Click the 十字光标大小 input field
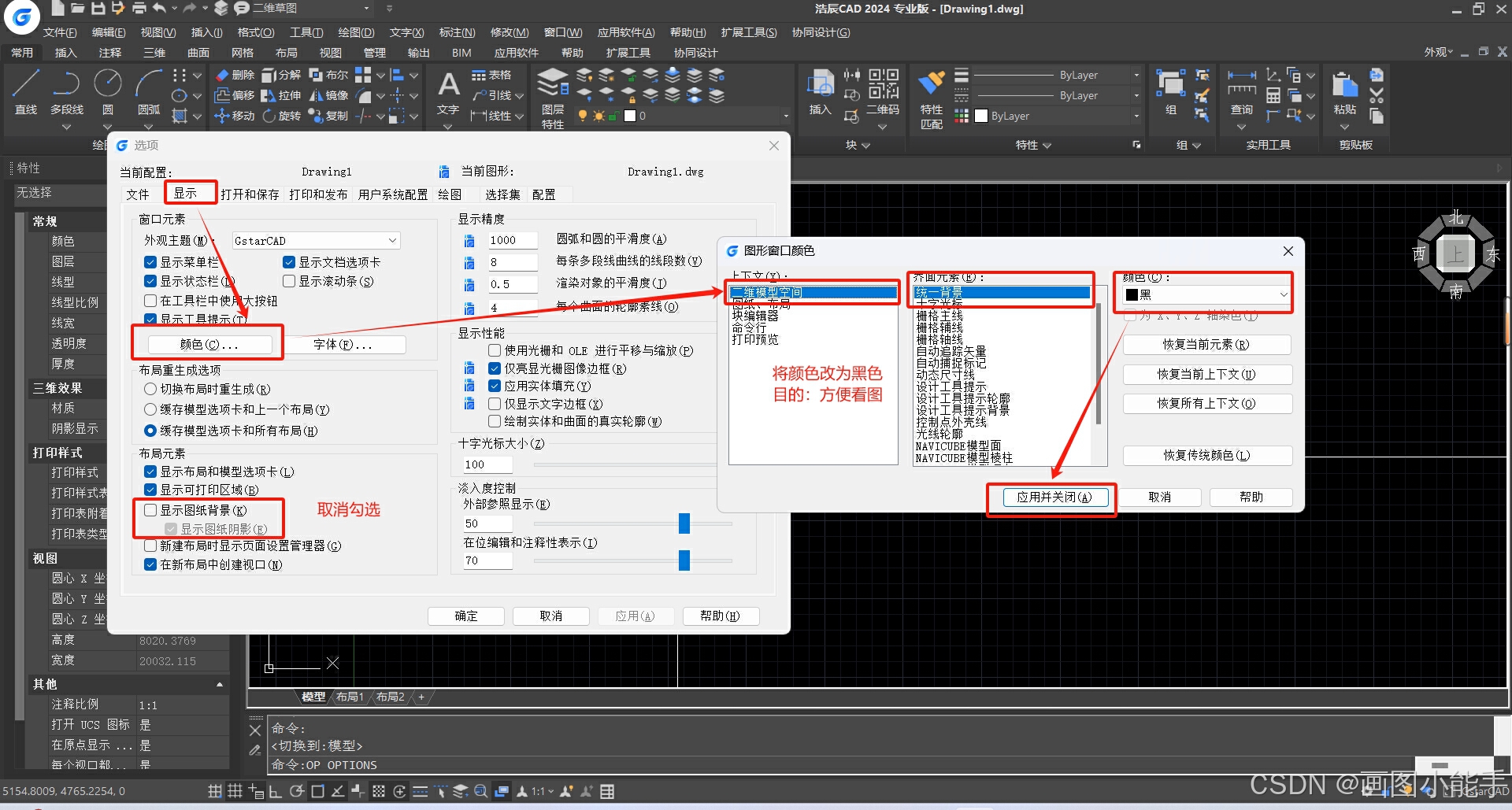 pos(487,464)
